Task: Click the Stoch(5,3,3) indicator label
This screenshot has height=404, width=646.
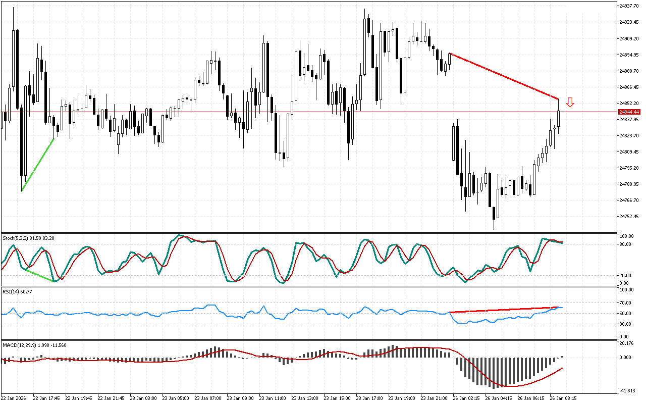Action: (x=28, y=237)
